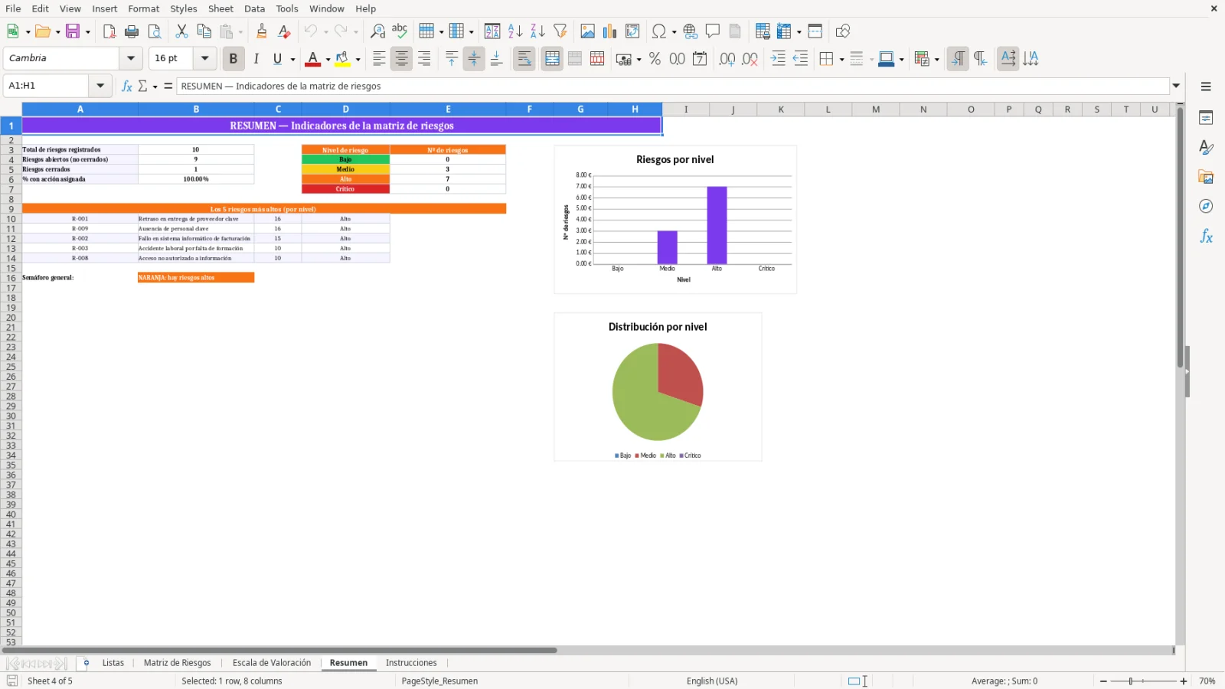This screenshot has width=1225, height=689.
Task: Apply AutoFilter with the funnel icon
Action: pos(560,31)
